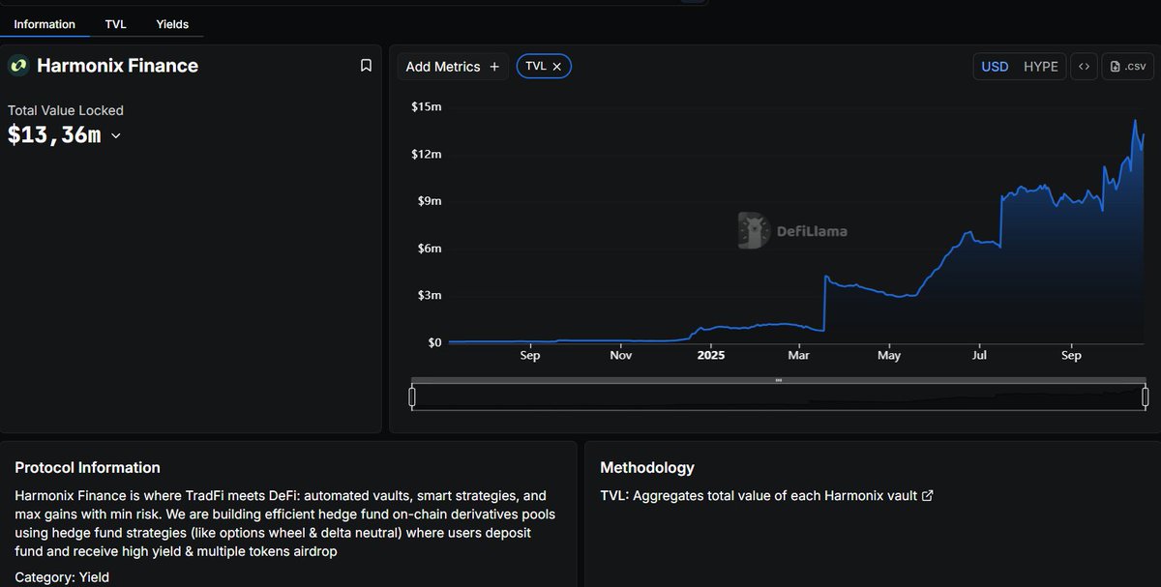Click the $15m y-axis label
The width and height of the screenshot is (1161, 587).
coord(427,106)
